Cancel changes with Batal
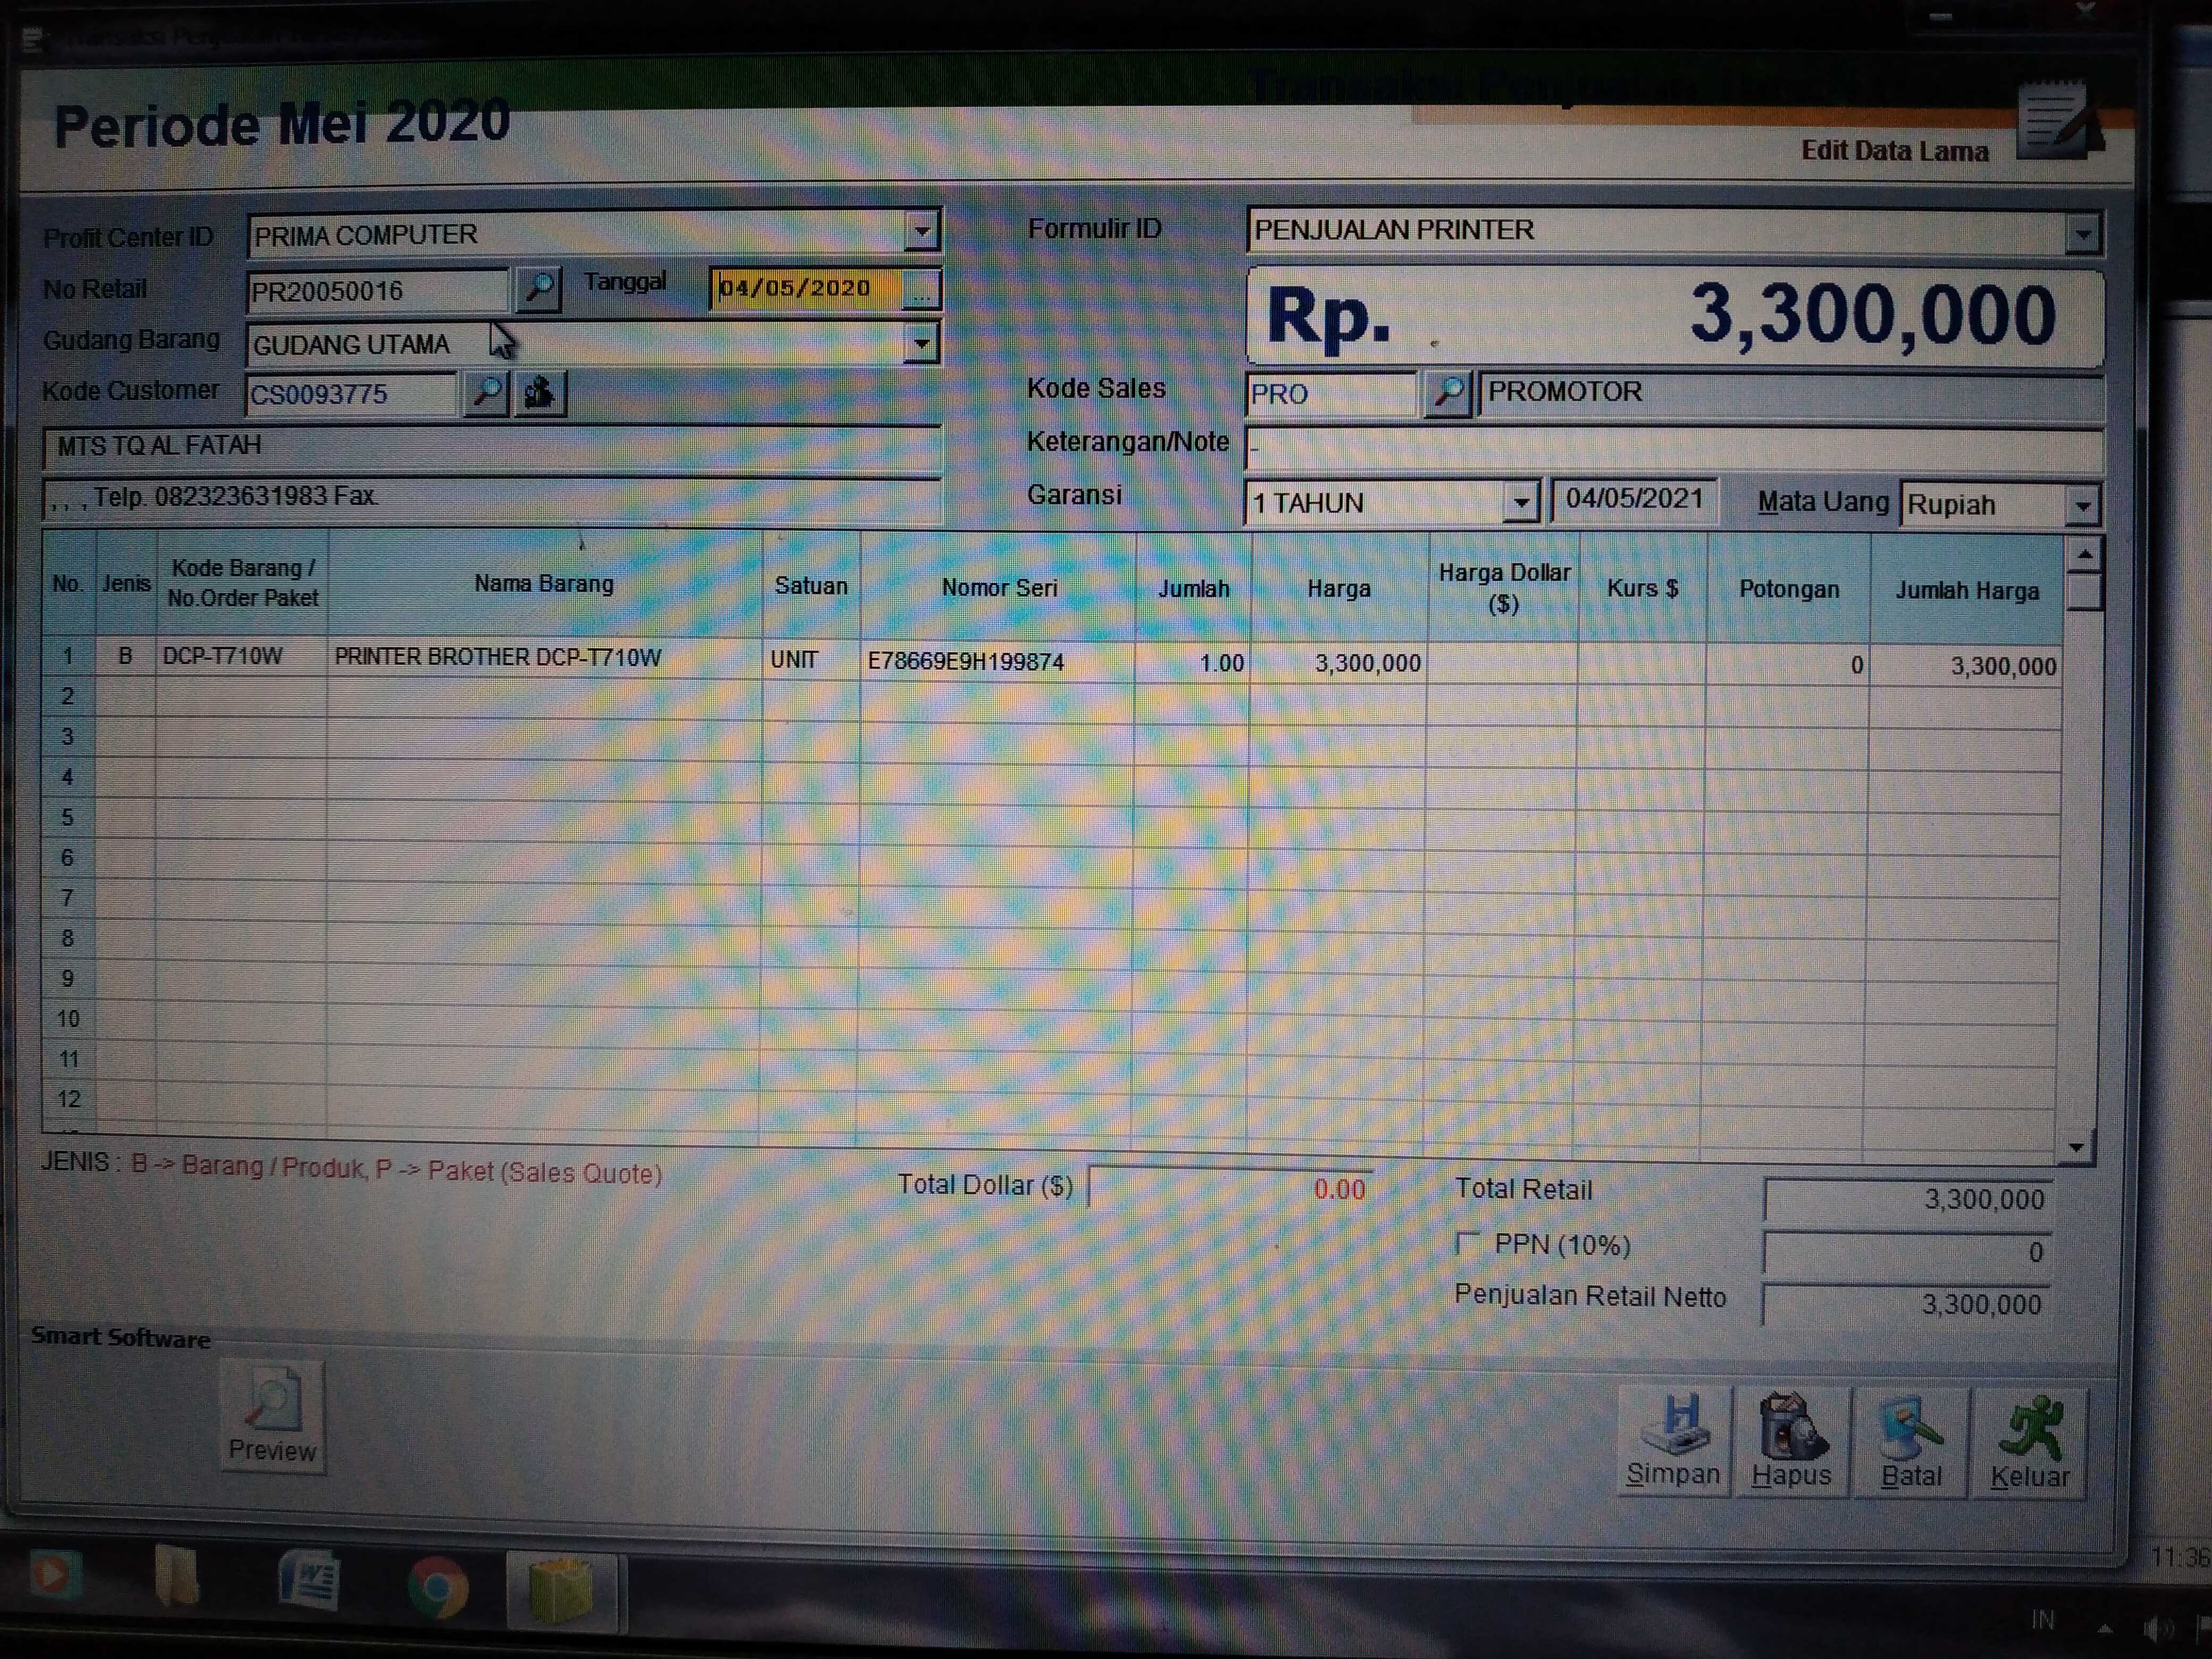 pyautogui.click(x=1910, y=1441)
